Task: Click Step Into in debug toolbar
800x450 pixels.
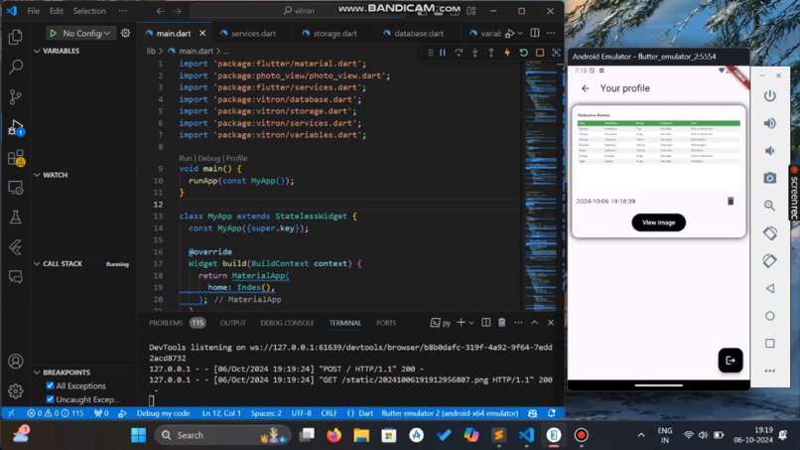Action: pos(475,53)
